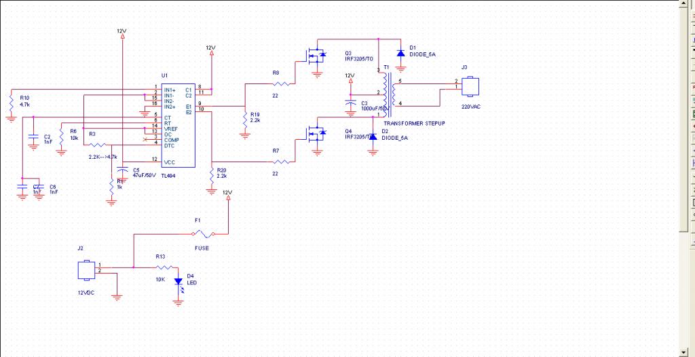695x357 pixels.
Task: Select capacitor C3 1000uF symbol
Action: [x=351, y=104]
